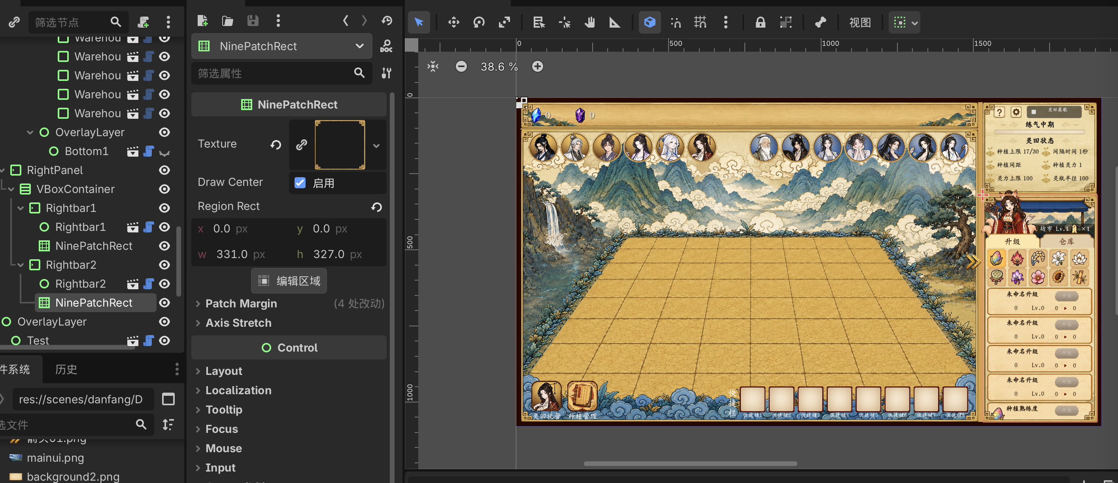
Task: Hide the Test node
Action: click(164, 341)
